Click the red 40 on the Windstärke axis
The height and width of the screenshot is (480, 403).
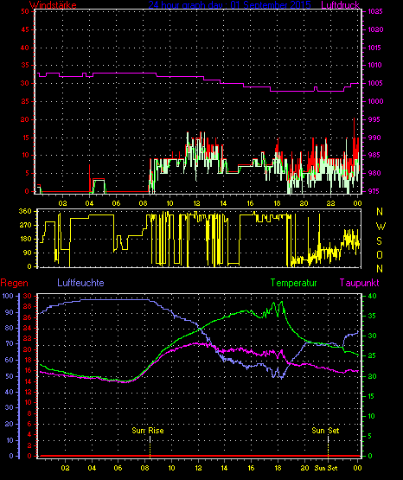25,48
